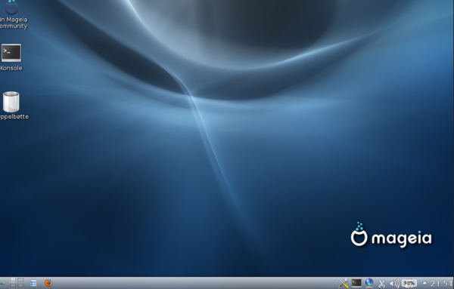Click the blue-green dots panel icon

coord(2,284)
